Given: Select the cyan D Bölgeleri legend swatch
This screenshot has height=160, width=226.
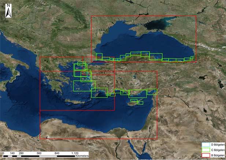Looking at the screenshot, I should click(x=205, y=145).
